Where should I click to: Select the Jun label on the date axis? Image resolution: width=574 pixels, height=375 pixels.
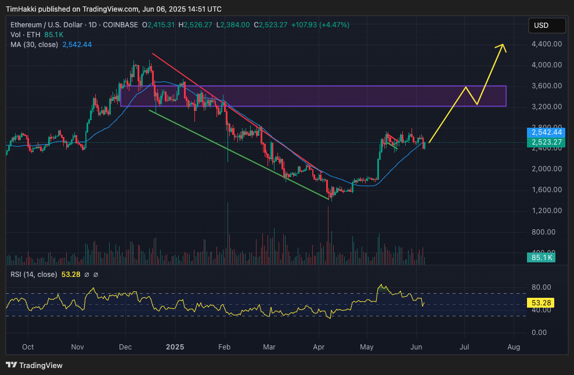[416, 347]
